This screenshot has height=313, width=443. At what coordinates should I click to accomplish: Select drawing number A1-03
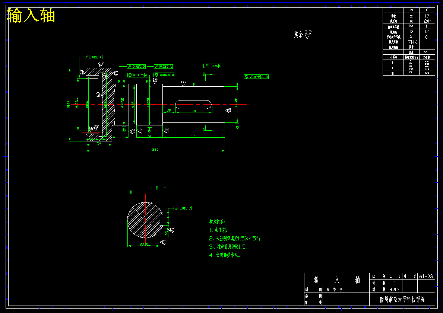pos(426,276)
